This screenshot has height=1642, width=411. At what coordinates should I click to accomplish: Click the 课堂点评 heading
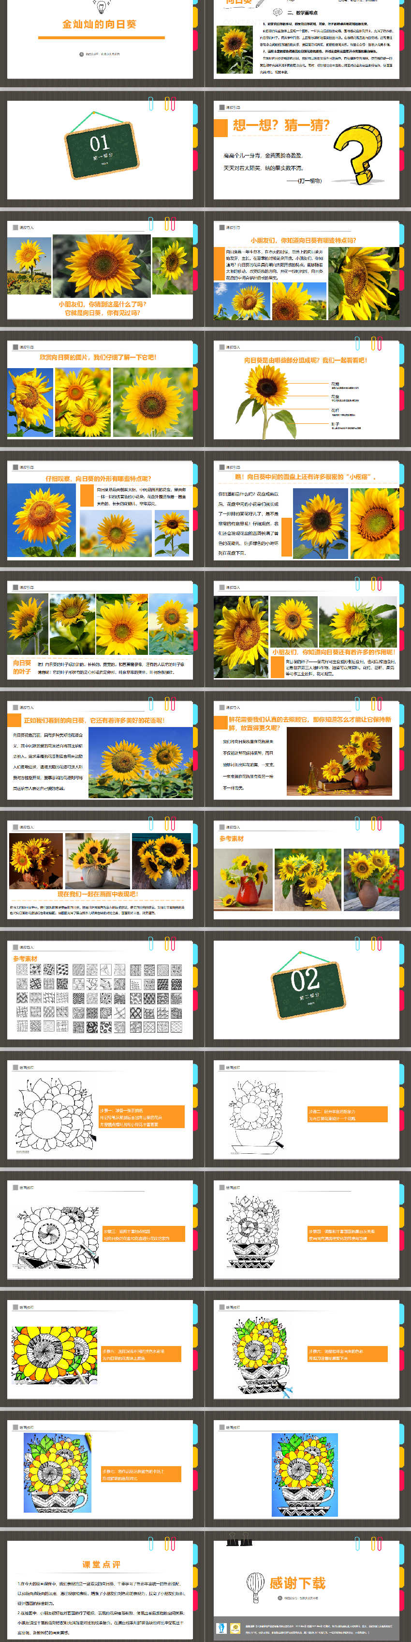[101, 1564]
